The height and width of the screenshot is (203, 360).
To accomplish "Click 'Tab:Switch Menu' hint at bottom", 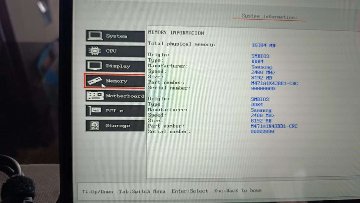I will (142, 191).
